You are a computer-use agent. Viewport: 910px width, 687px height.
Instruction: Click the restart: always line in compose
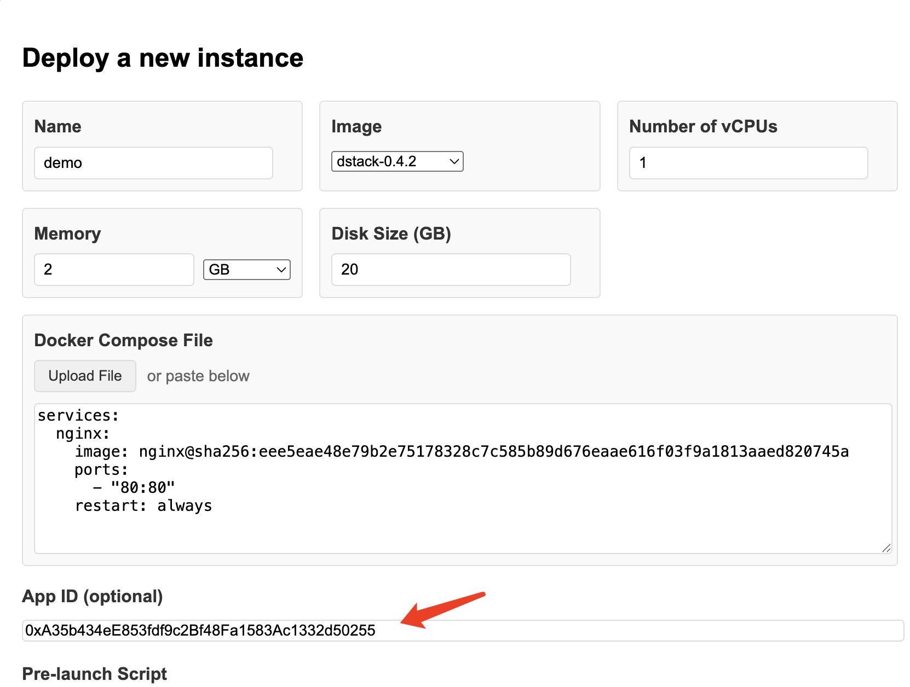tap(143, 505)
